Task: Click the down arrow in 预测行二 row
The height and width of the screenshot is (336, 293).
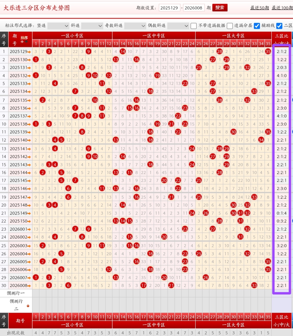Action: (x=28, y=306)
